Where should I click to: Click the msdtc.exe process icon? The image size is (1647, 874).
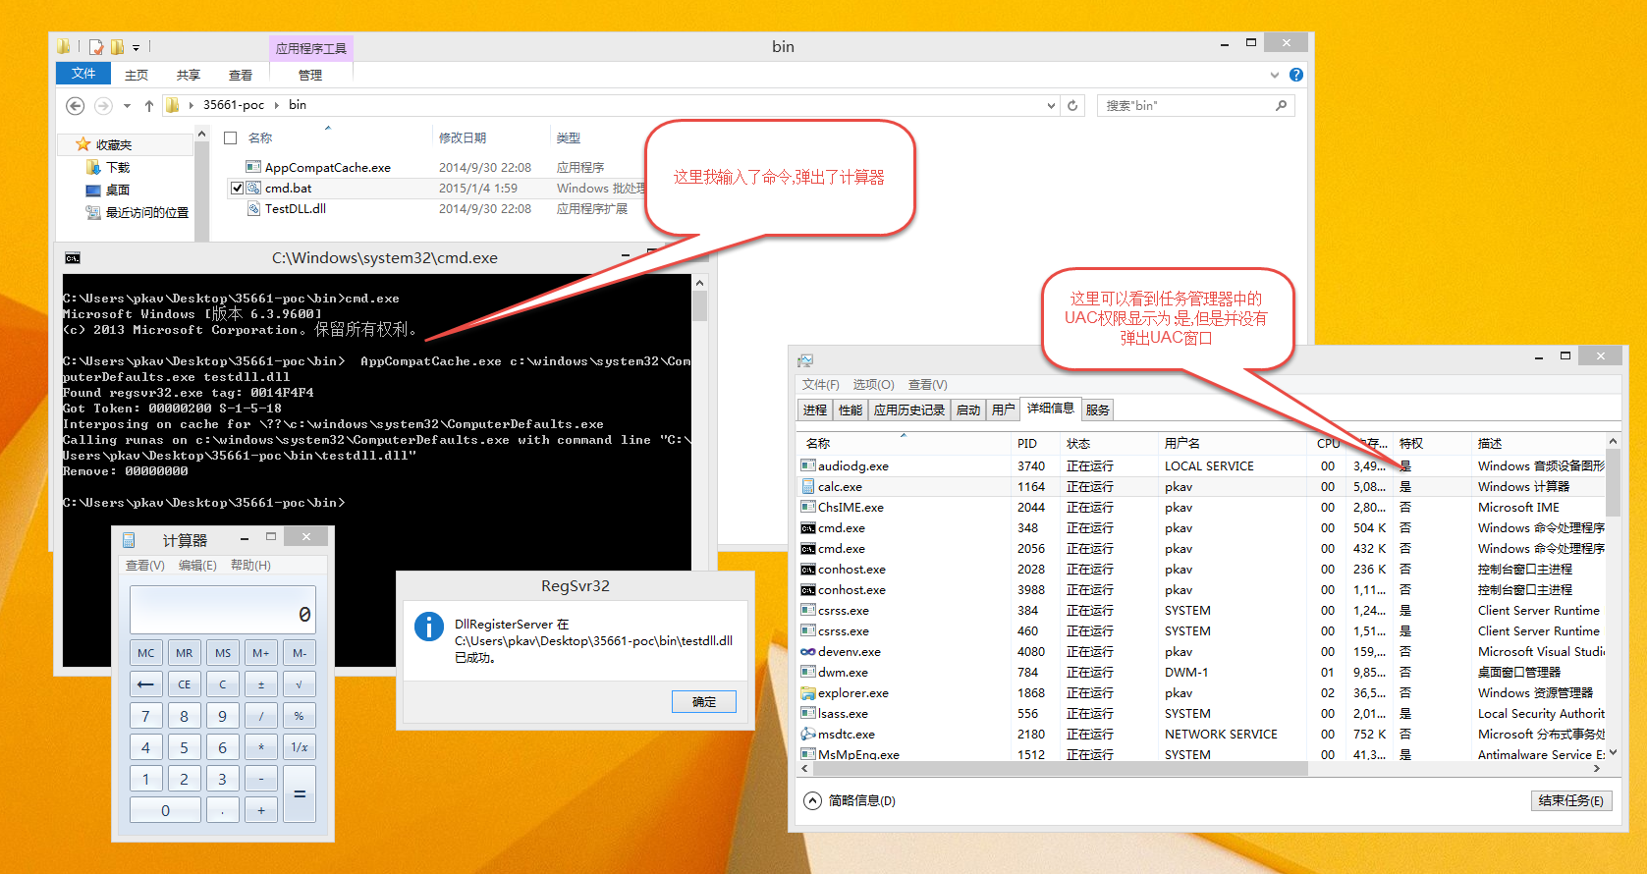(808, 734)
